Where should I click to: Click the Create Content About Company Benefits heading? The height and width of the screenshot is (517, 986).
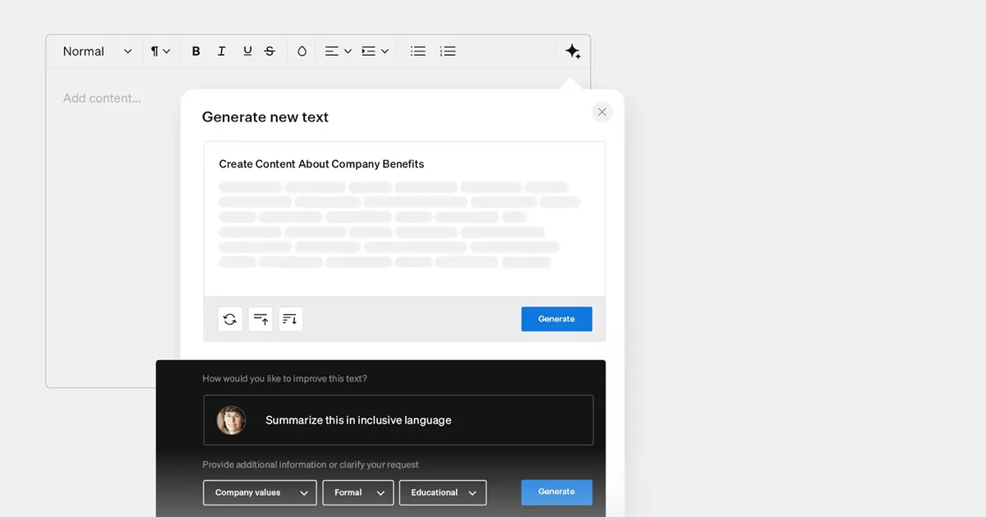tap(321, 164)
